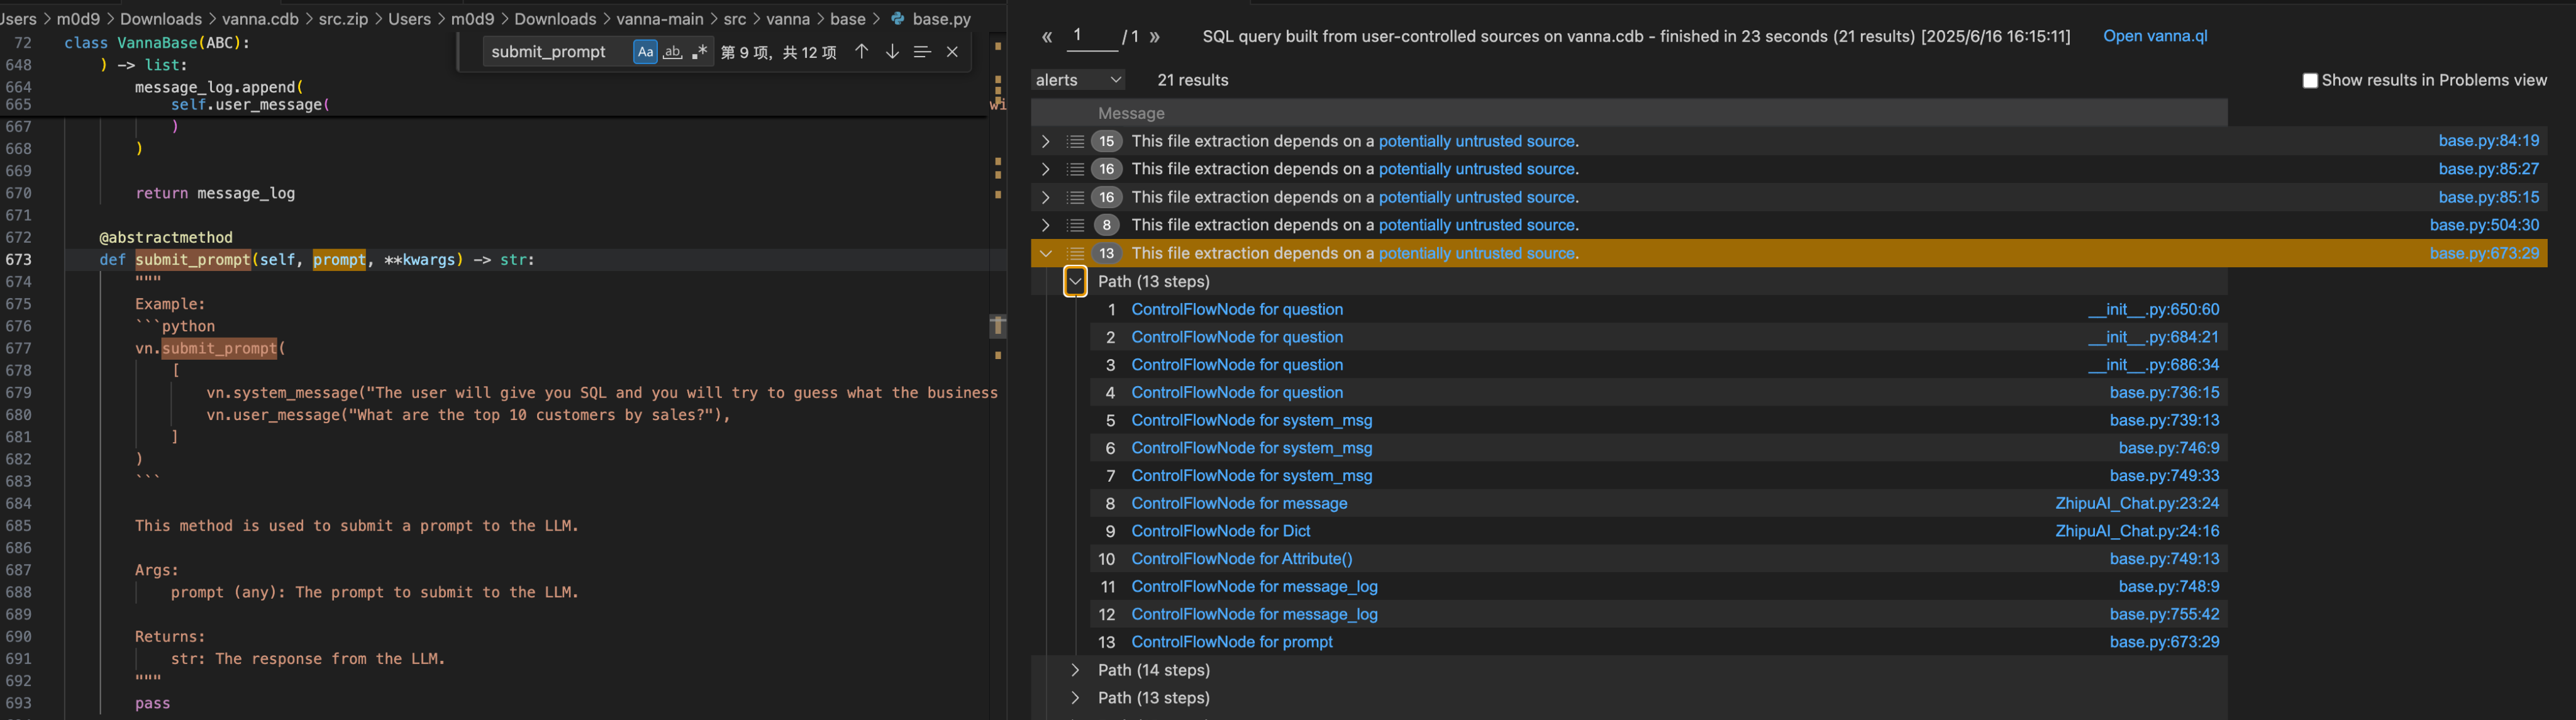Expand the result at base.py:85:15
2576x720 pixels.
pyautogui.click(x=1045, y=197)
